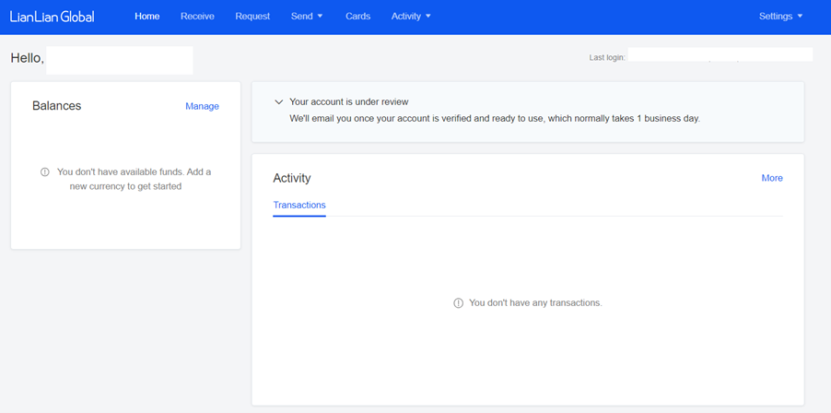
Task: Select the Transactions tab
Action: tap(299, 206)
